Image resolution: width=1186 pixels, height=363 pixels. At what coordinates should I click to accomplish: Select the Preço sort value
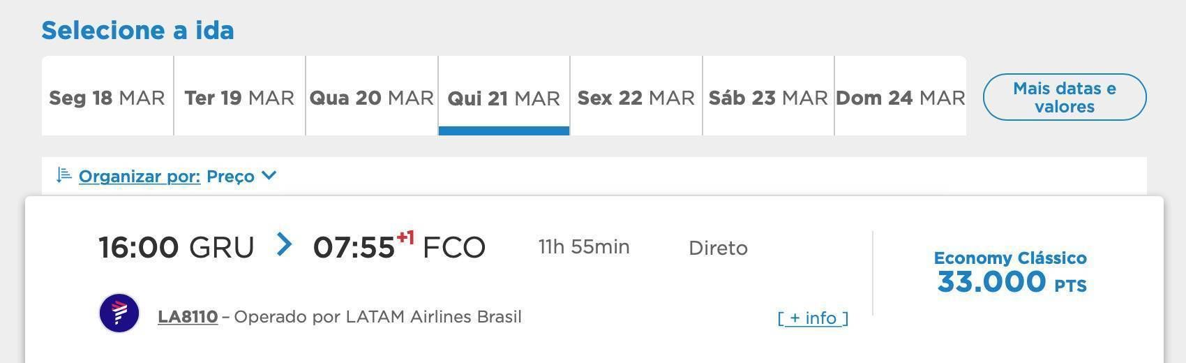coord(230,176)
